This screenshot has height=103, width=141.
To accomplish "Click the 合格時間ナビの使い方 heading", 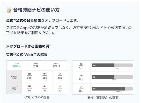I will [x=36, y=10].
